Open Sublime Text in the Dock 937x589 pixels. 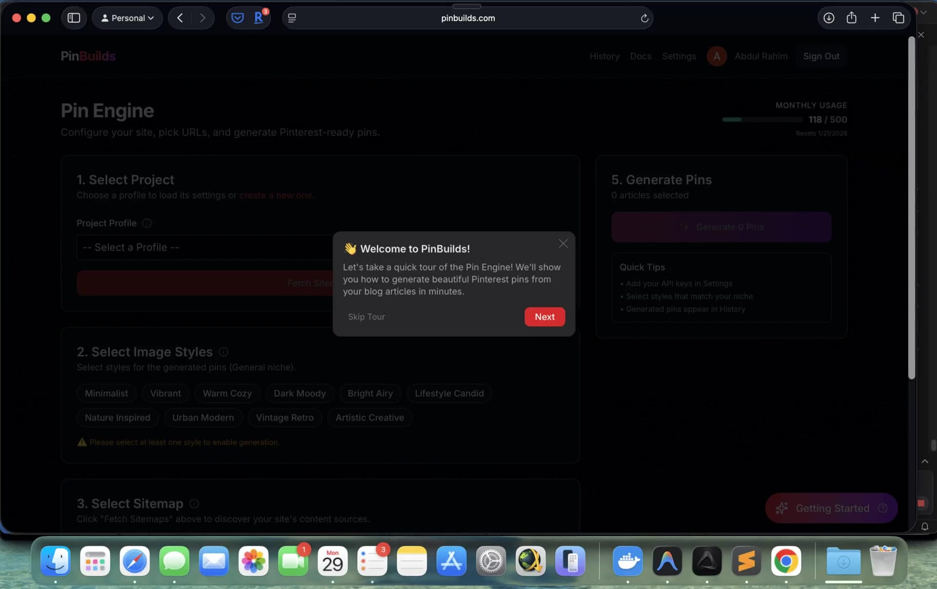(x=746, y=561)
